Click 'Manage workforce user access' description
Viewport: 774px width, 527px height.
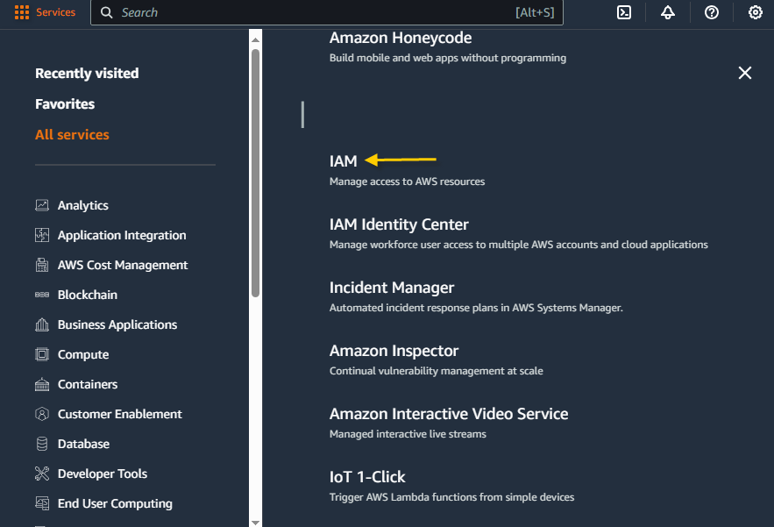[x=518, y=245]
